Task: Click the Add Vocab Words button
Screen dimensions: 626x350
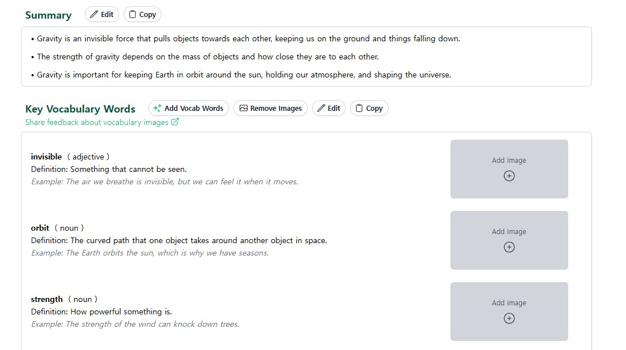Action: point(189,109)
